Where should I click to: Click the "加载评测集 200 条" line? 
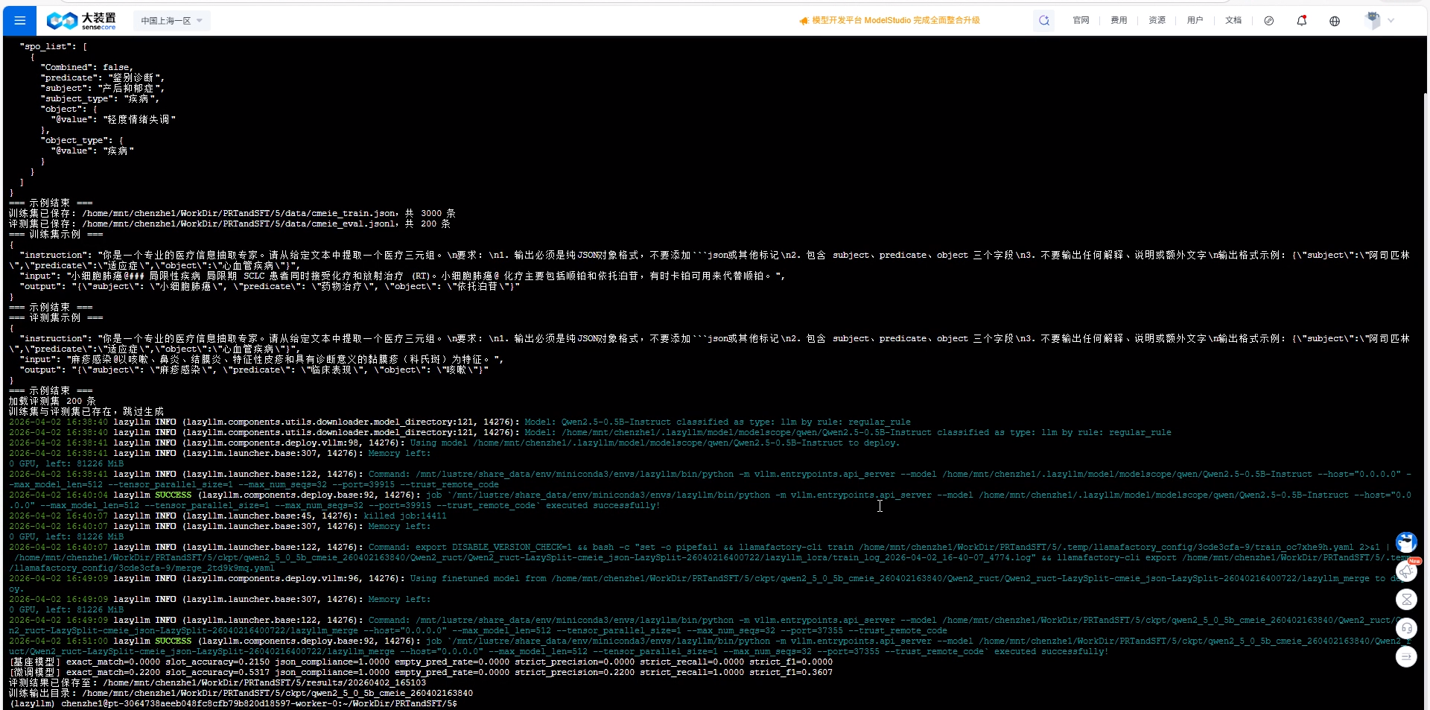pos(52,401)
